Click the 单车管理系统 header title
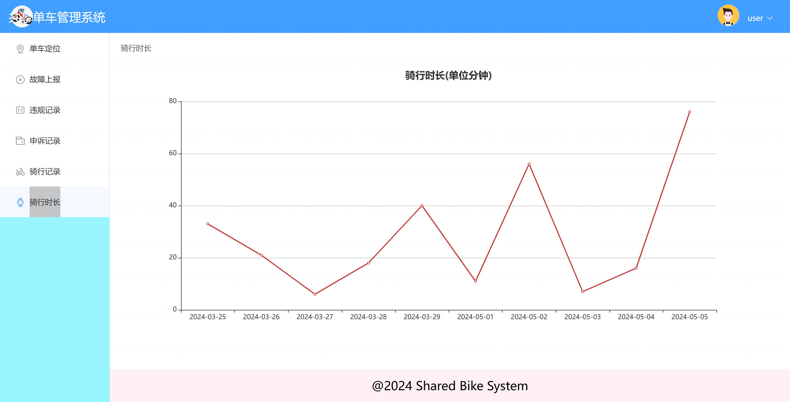Screen dimensions: 790x402 [x=69, y=18]
